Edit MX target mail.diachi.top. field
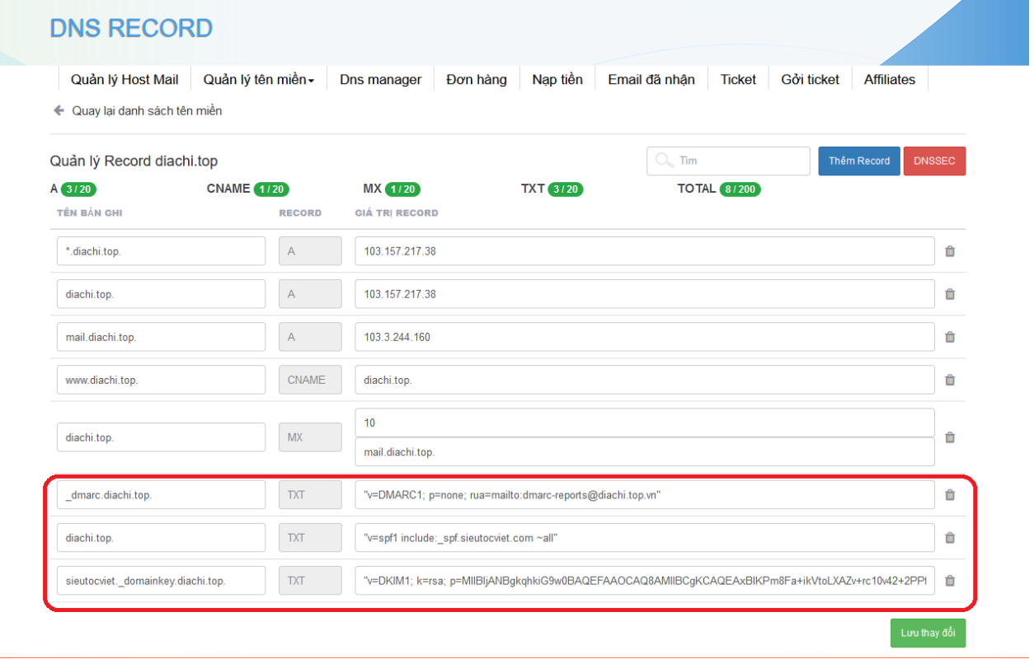This screenshot has width=1034, height=659. 645,451
